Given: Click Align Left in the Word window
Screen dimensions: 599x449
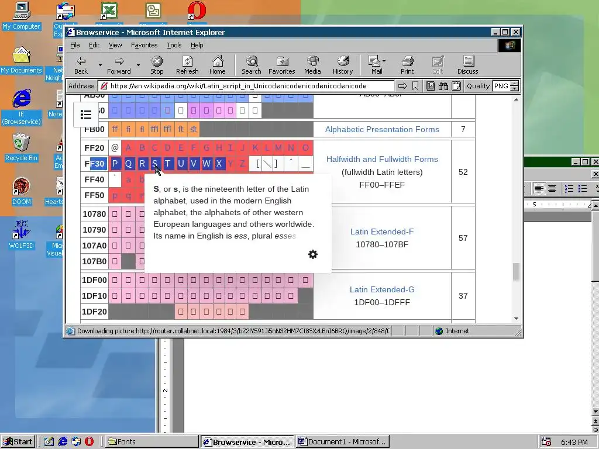Looking at the screenshot, I should (x=539, y=189).
